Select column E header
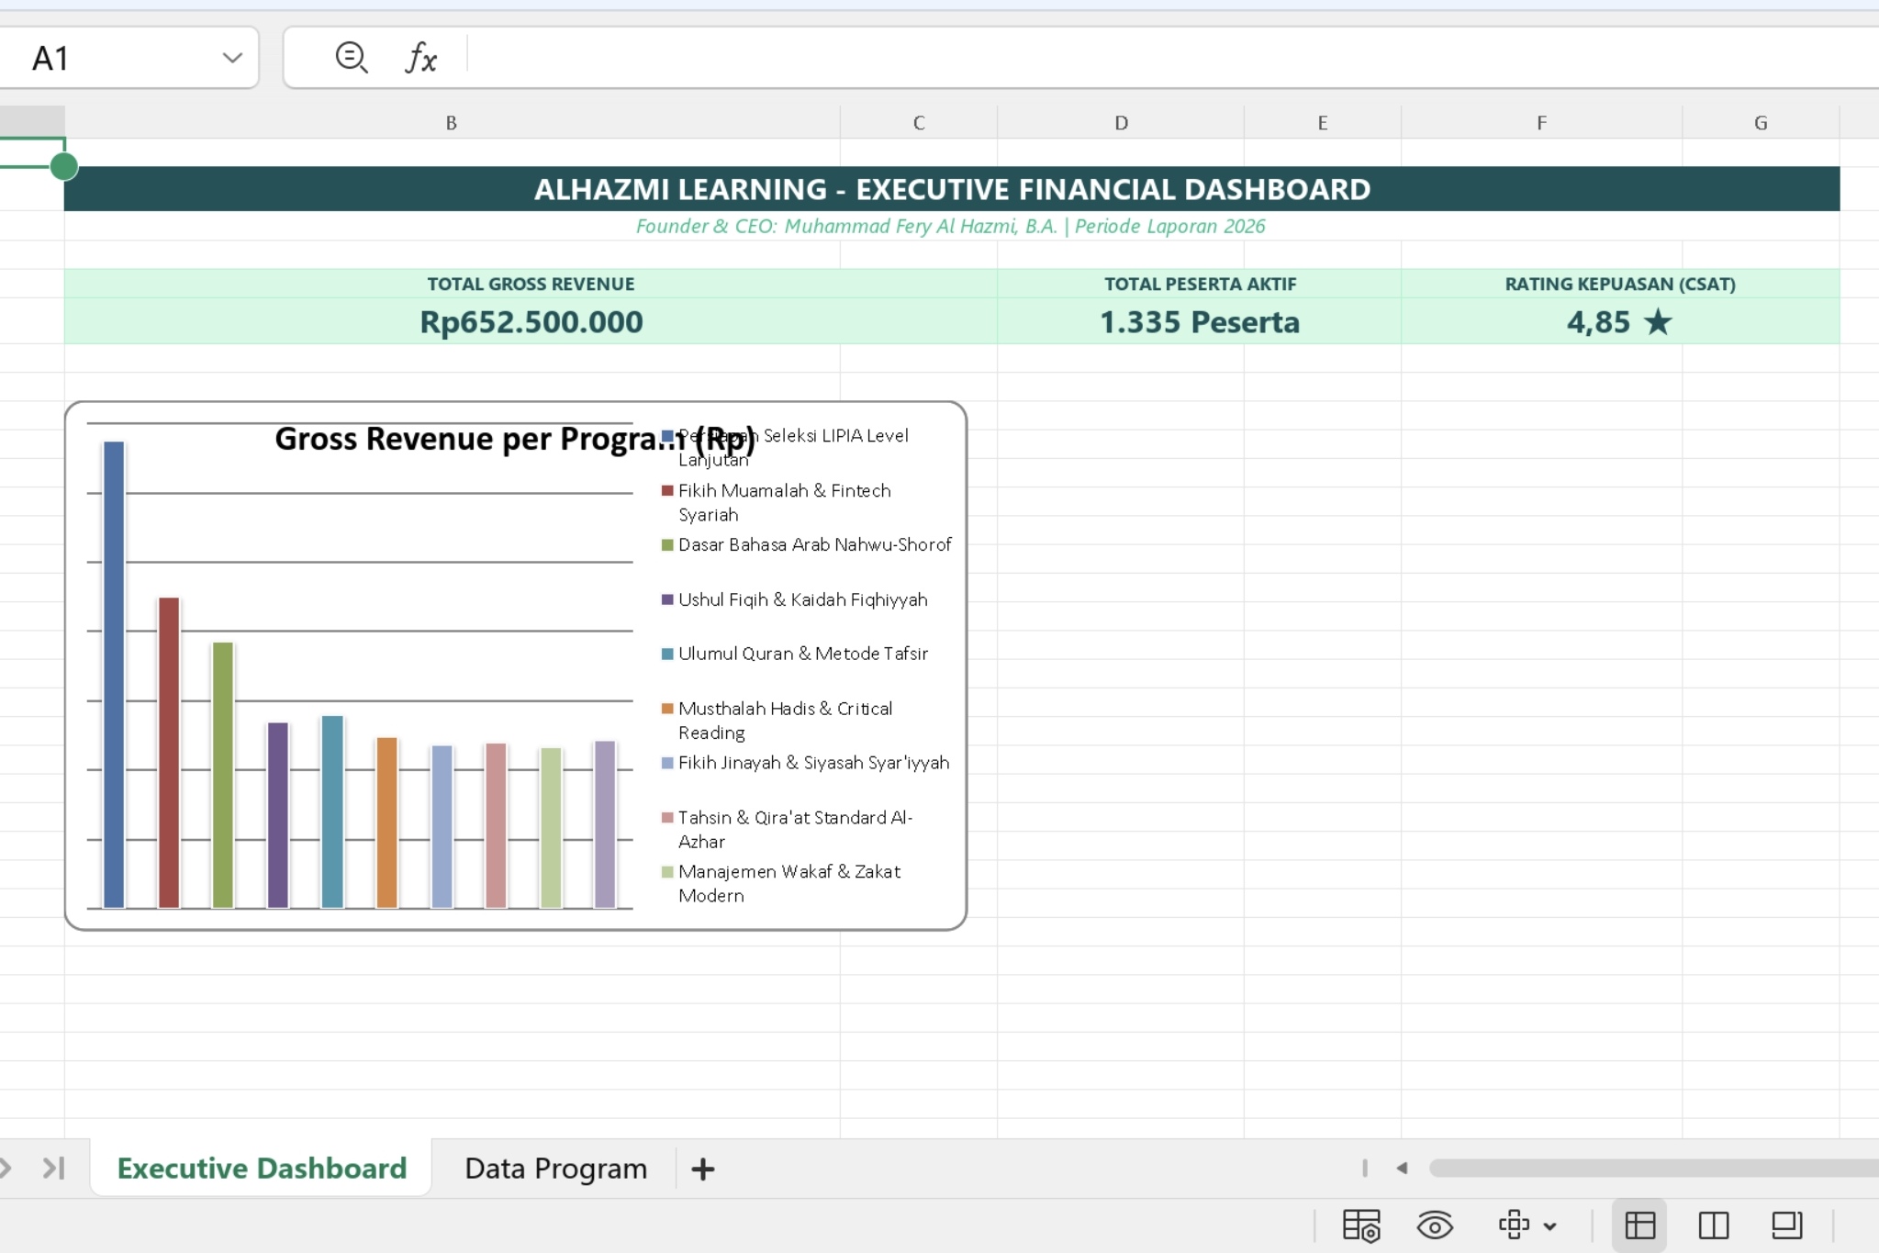 pos(1323,123)
